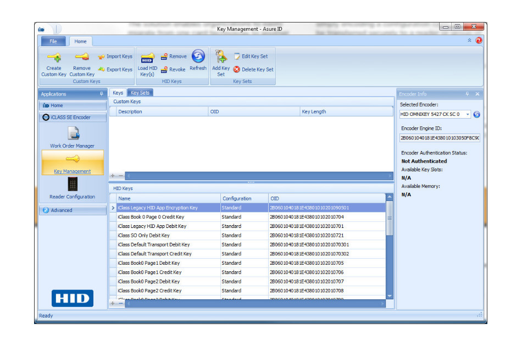Click the HID Keys vertical scrollbar thumb
This screenshot has height=346, width=522.
390,218
